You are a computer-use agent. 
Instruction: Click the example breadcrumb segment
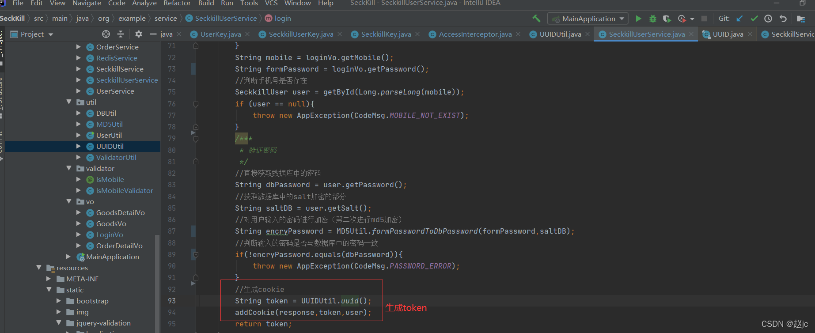pos(132,18)
